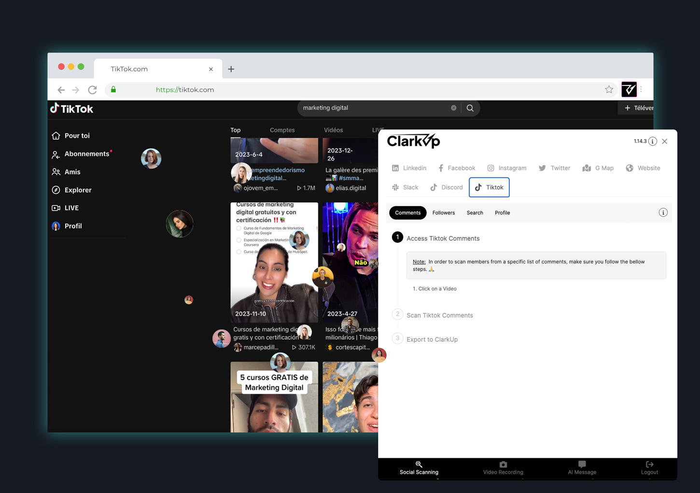The image size is (700, 493).
Task: Open LIVE in TikTok sidebar
Action: click(65, 208)
